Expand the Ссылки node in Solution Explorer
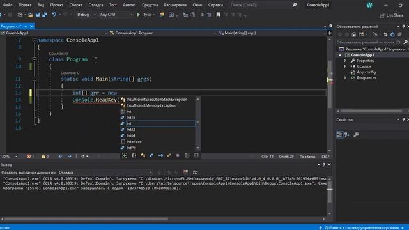409x230 pixels. coord(345,66)
